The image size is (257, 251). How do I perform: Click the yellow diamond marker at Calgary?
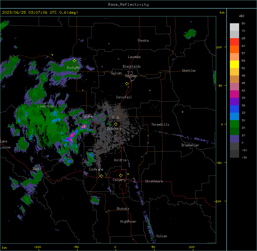click(121, 176)
